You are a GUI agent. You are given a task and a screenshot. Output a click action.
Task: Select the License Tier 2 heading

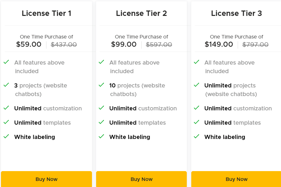(141, 13)
